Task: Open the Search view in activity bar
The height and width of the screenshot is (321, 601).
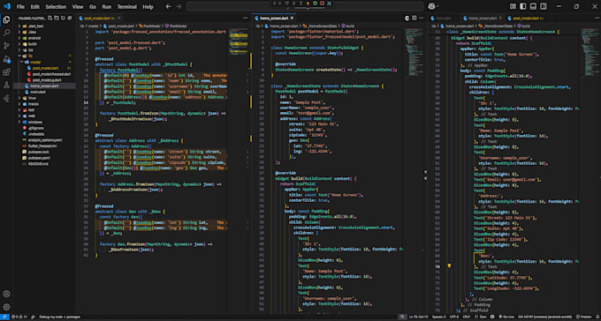Action: point(6,33)
